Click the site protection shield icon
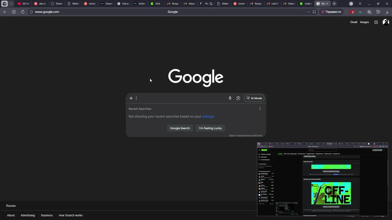The height and width of the screenshot is (220, 392). coord(31,12)
